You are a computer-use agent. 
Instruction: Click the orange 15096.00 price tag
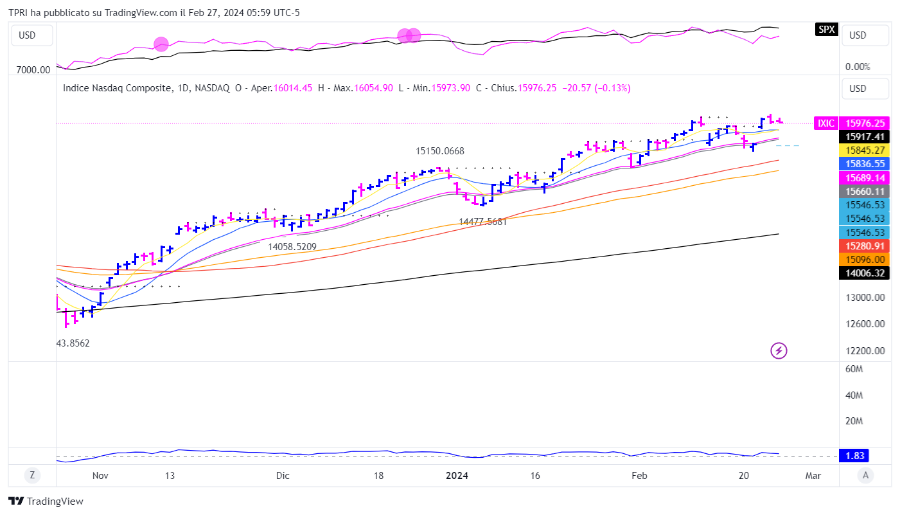(865, 259)
